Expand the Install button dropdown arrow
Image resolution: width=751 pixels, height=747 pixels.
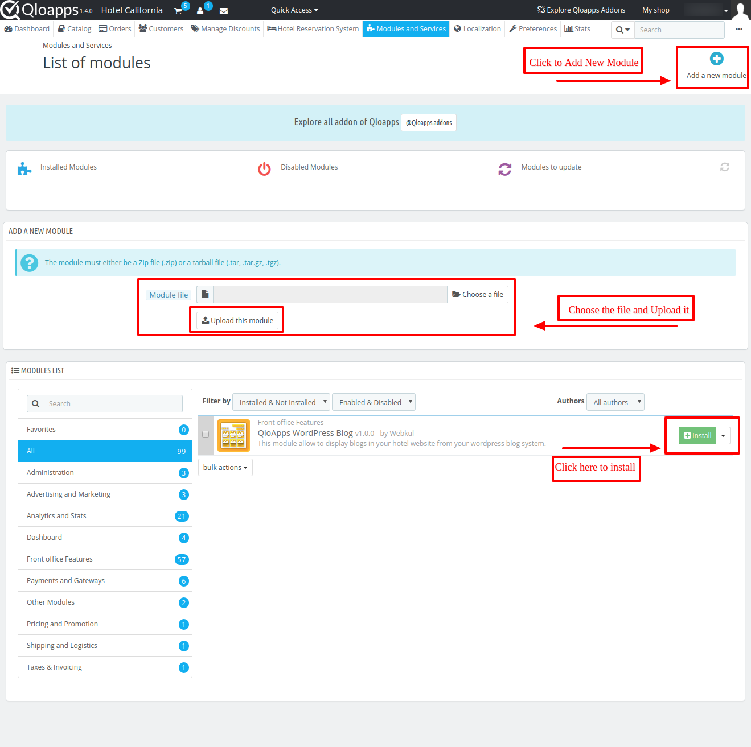pos(723,436)
